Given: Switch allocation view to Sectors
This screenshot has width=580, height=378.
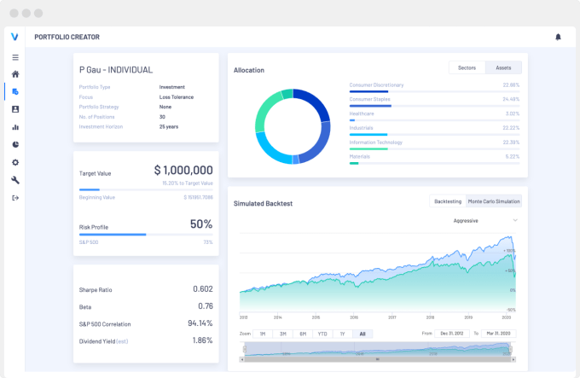Looking at the screenshot, I should click(x=467, y=67).
